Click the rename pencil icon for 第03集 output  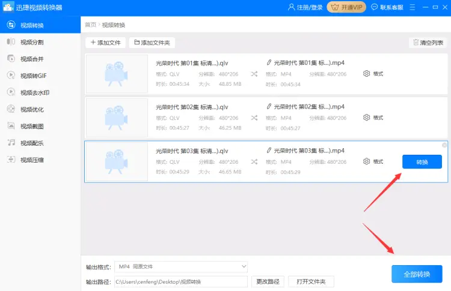(269, 150)
